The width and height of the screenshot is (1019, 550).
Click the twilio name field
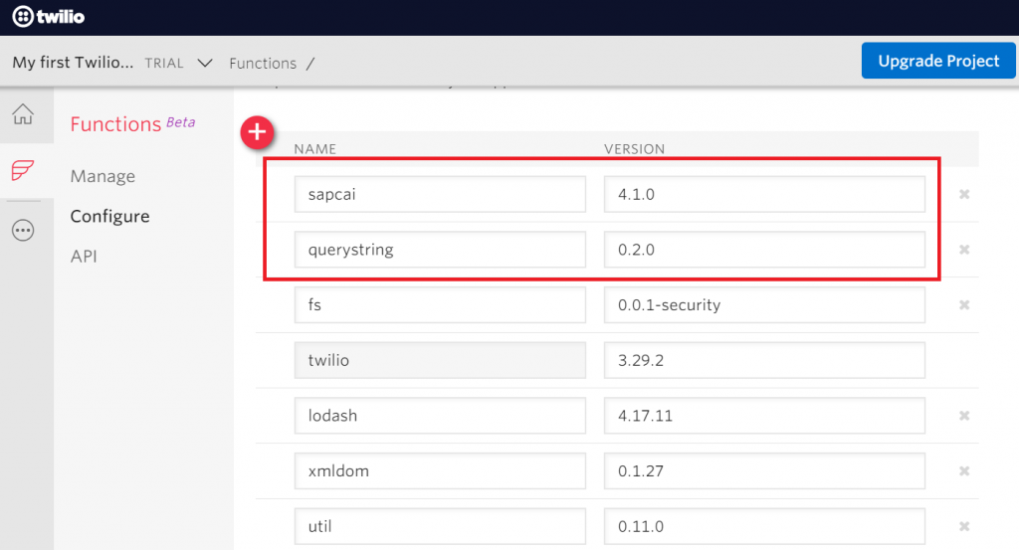(440, 360)
